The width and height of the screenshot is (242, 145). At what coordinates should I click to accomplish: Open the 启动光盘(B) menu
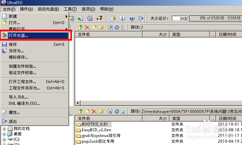(48, 9)
